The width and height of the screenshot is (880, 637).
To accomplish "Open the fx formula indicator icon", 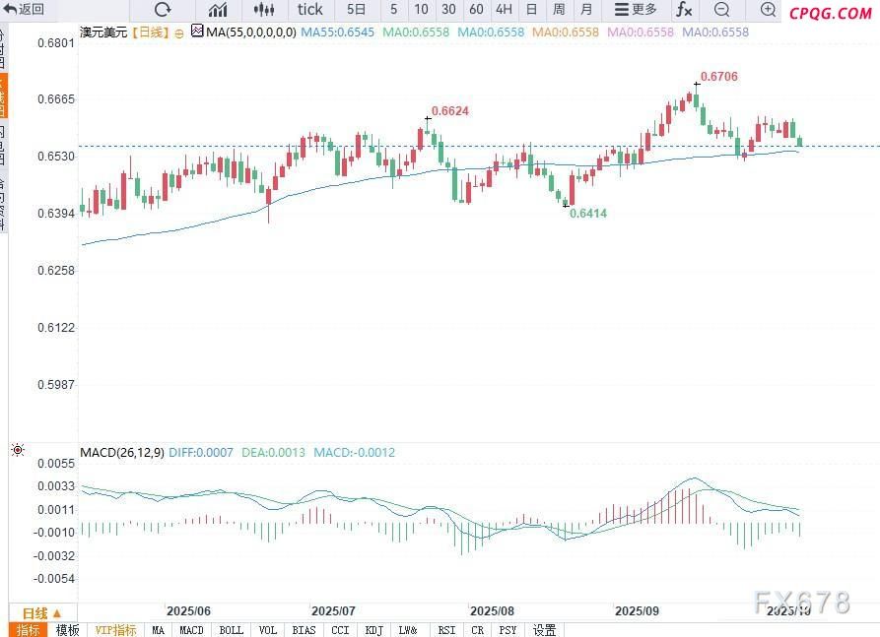I will point(683,10).
